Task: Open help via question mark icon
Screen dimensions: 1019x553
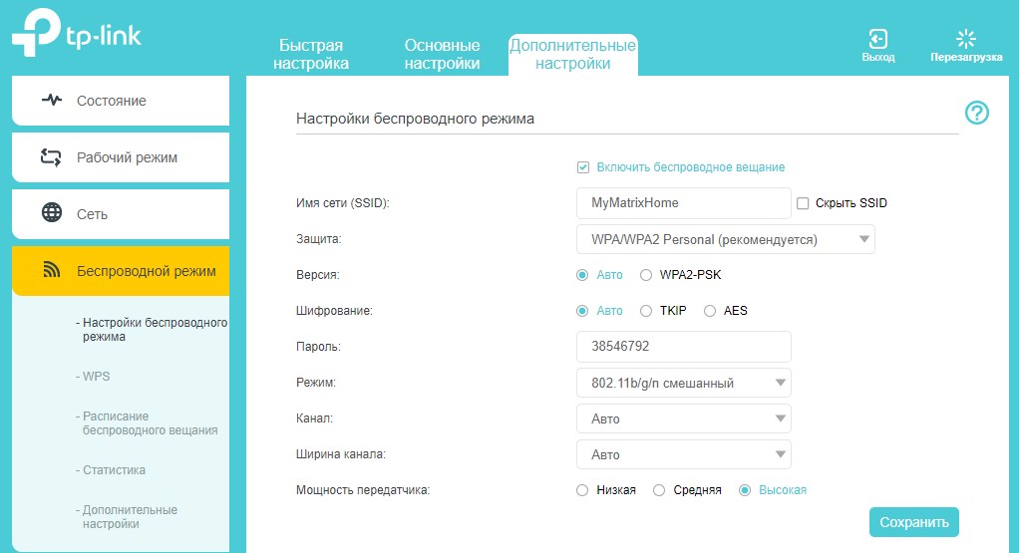Action: 977,113
